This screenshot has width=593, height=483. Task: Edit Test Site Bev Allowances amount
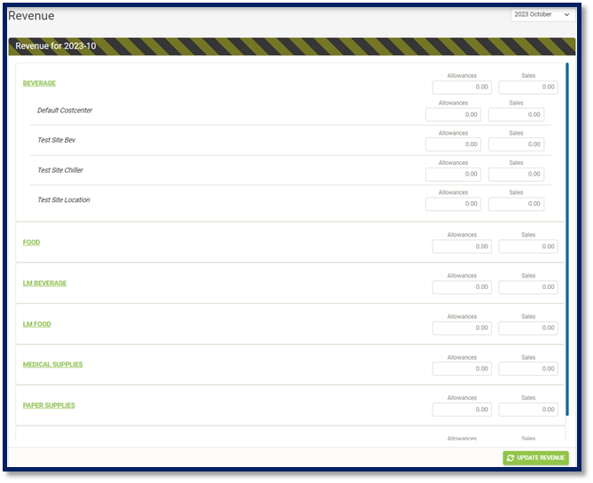pyautogui.click(x=454, y=144)
